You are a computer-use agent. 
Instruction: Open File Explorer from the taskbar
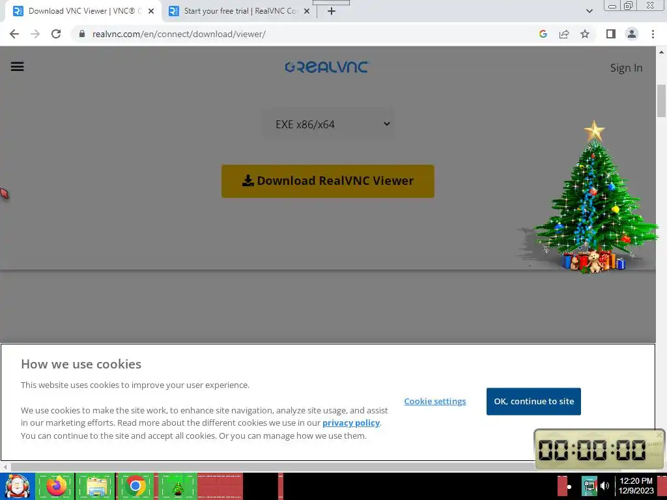(x=96, y=486)
